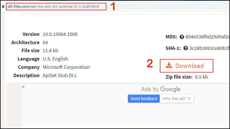The image size is (230, 129).
Task: Click the Send feedback button
Action: pyautogui.click(x=143, y=99)
